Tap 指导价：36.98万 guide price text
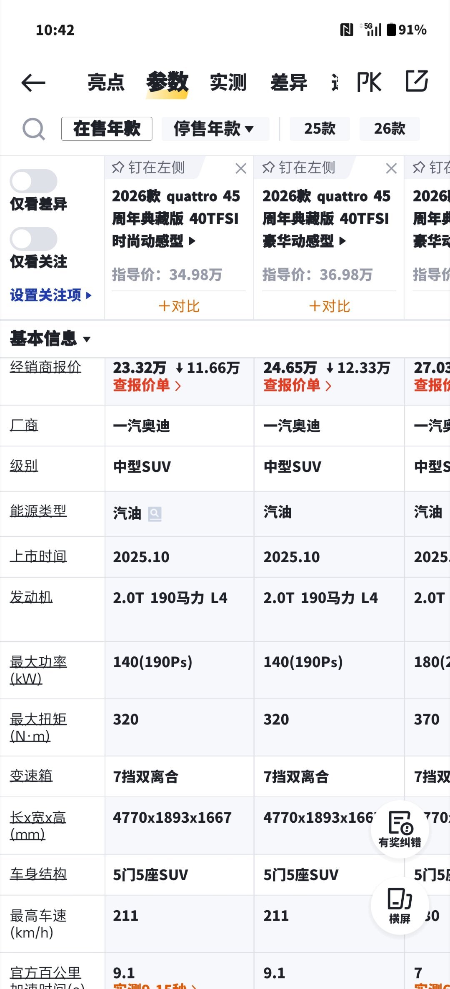450x989 pixels. click(317, 275)
